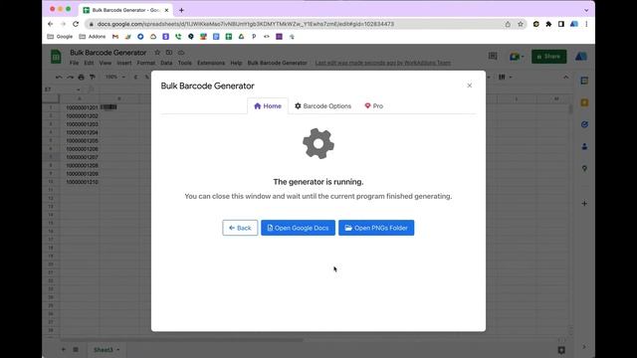Open the Chrome three-dot menu

click(586, 24)
